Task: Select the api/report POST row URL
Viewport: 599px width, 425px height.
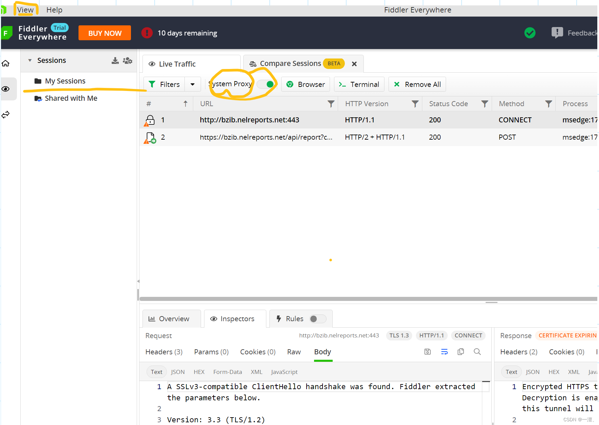Action: [x=266, y=137]
